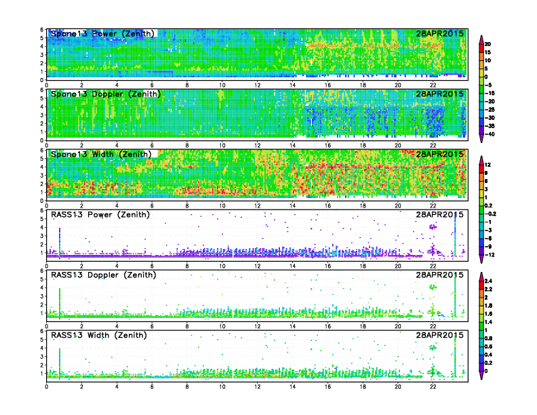
Task: Click the x-axis tick 22 below the Spano13 Power plot
Action: point(433,85)
